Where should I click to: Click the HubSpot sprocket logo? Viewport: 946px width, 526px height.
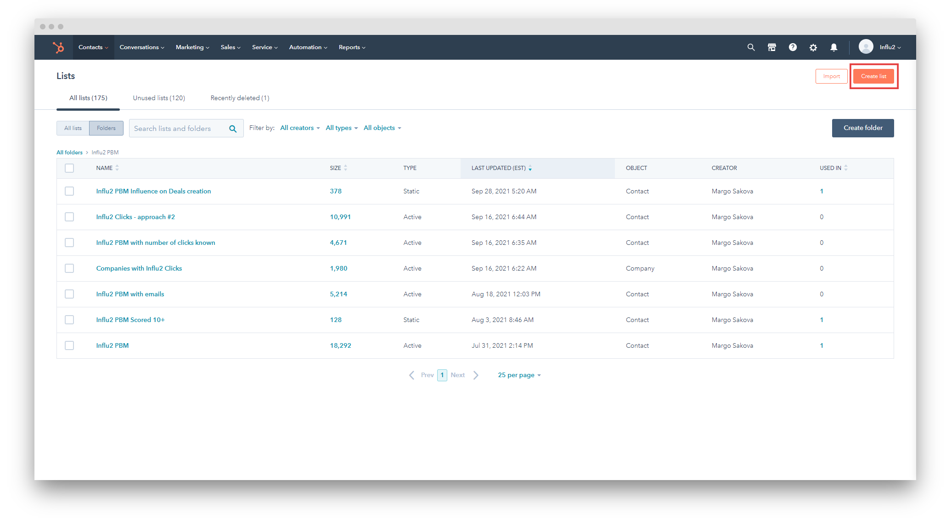tap(58, 47)
